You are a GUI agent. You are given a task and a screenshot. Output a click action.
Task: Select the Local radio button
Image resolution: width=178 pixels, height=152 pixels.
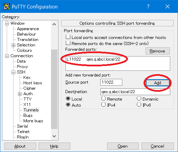coord(68,99)
